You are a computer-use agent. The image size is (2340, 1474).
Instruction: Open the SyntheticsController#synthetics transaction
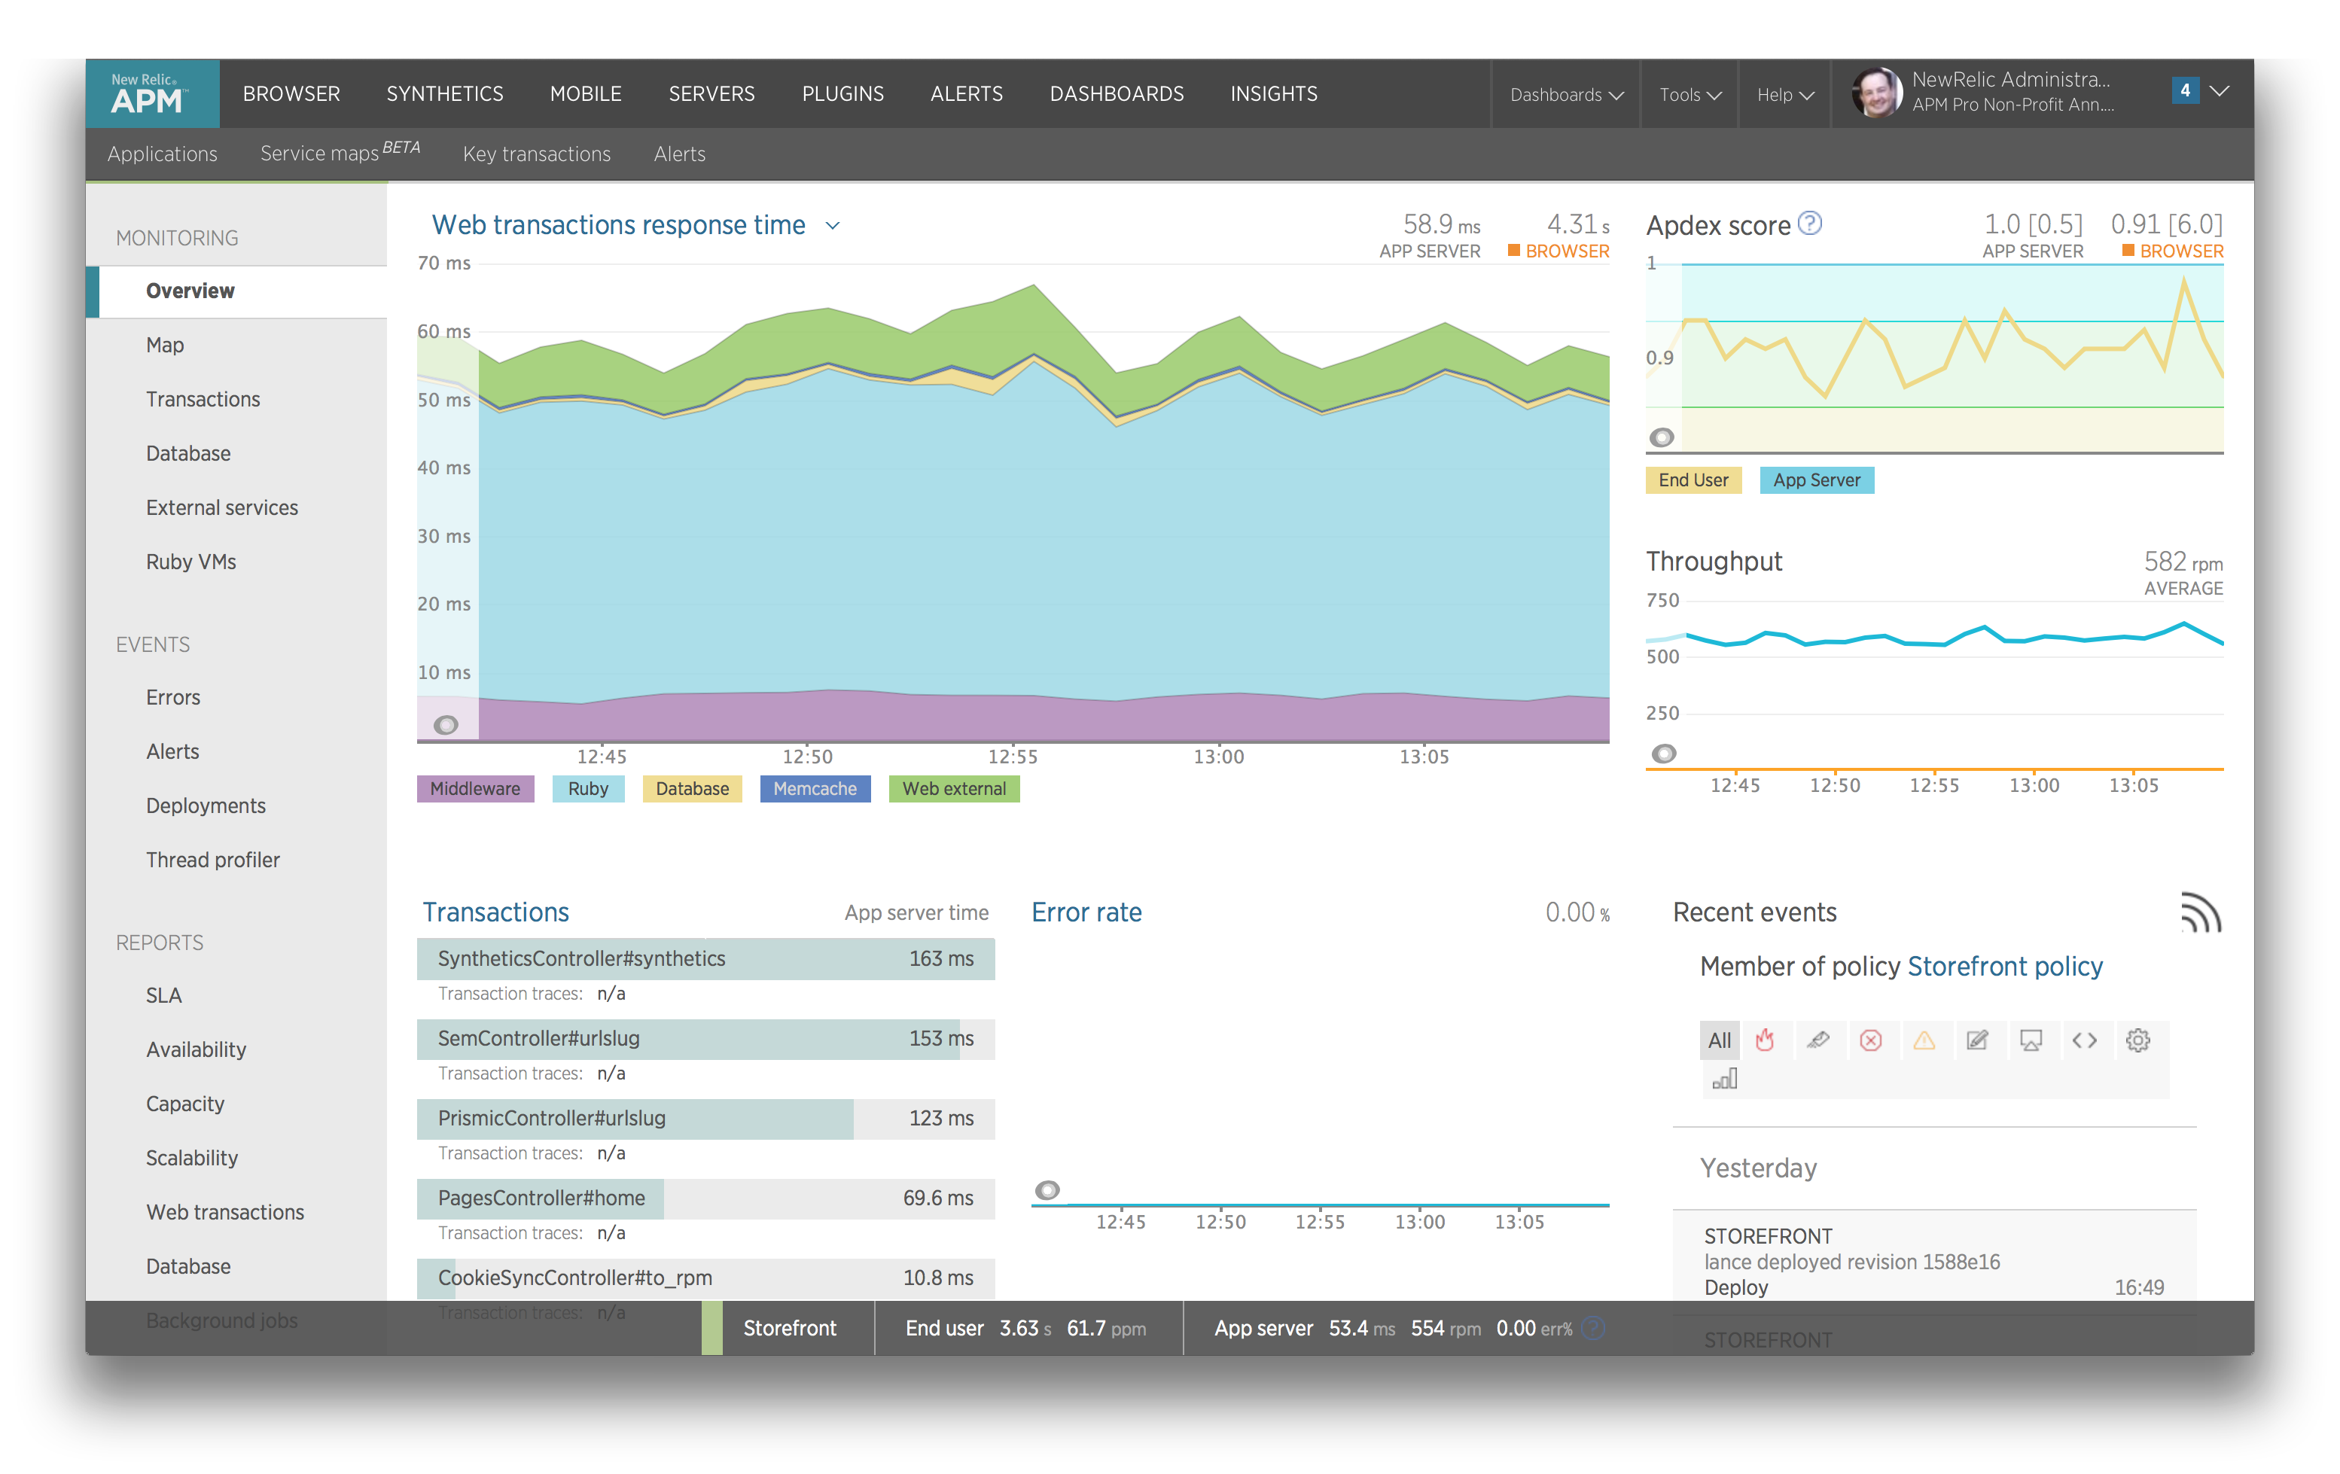coord(705,958)
